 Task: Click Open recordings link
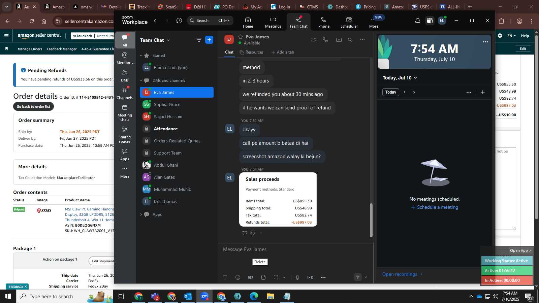point(403,274)
